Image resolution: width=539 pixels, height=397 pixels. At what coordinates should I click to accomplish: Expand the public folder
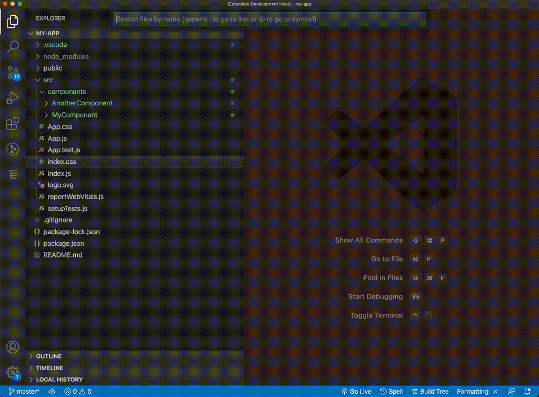135,68
